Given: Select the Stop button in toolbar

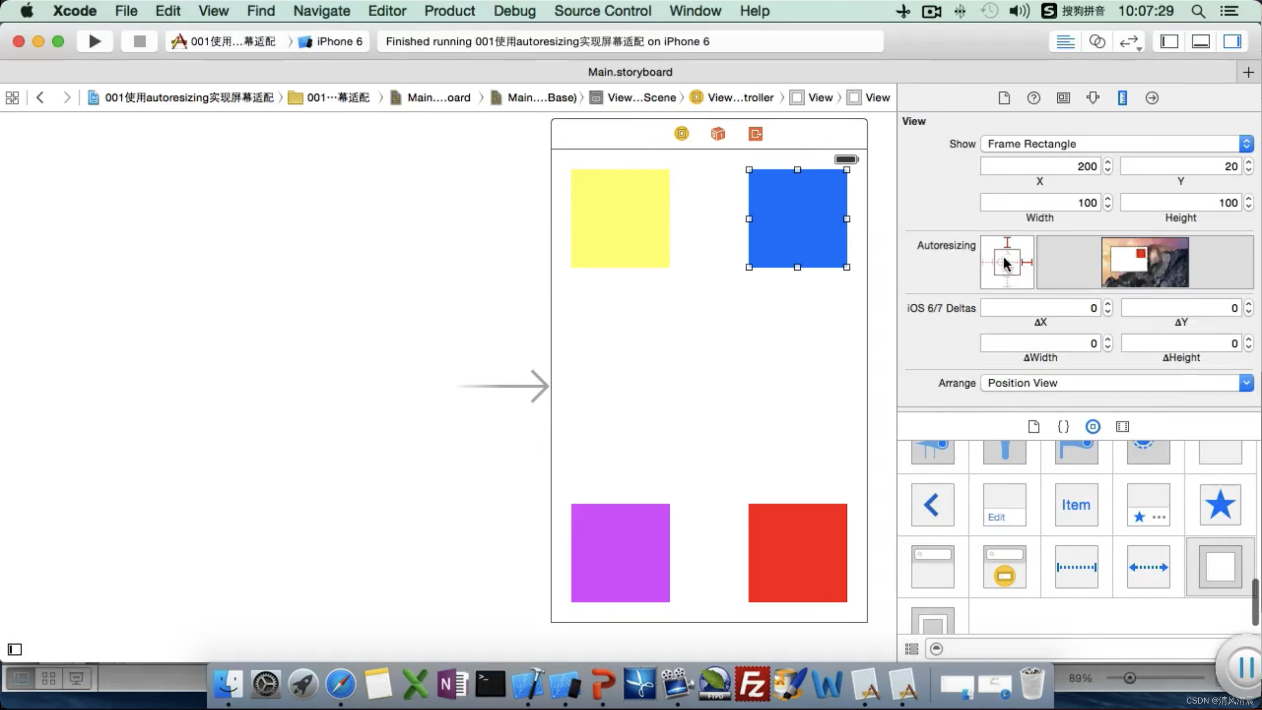Looking at the screenshot, I should click(x=139, y=41).
